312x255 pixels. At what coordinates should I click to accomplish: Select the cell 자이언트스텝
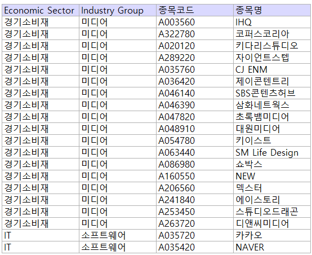coord(272,58)
